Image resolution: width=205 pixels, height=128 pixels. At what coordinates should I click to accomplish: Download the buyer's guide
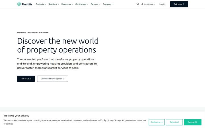pyautogui.click(x=53, y=79)
